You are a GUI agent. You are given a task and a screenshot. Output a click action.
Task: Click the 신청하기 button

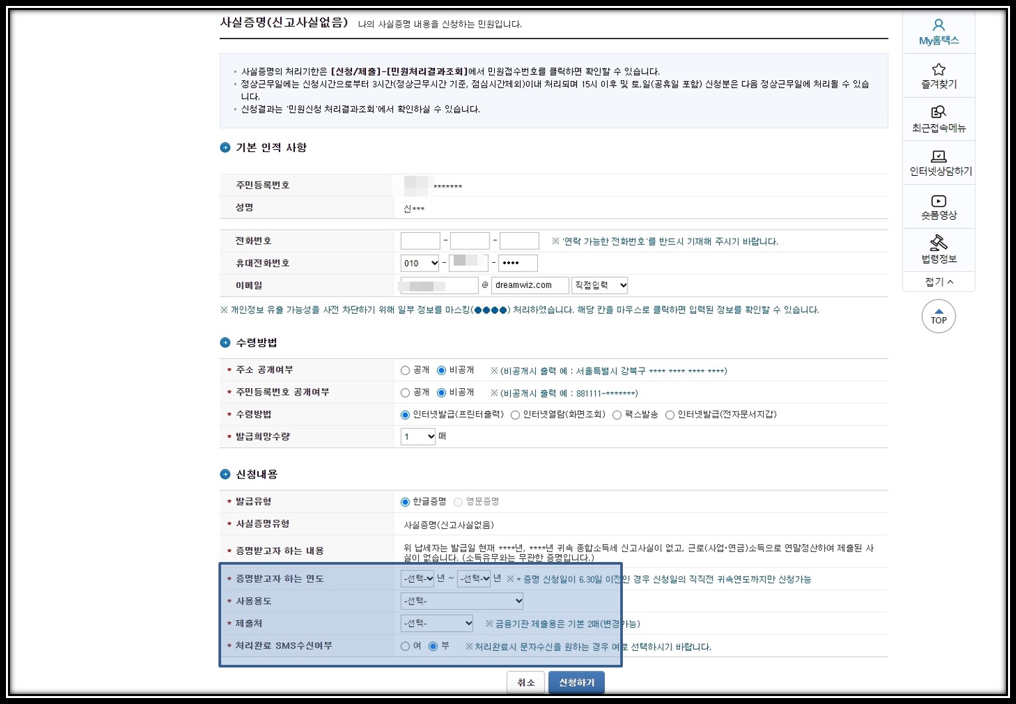click(576, 682)
